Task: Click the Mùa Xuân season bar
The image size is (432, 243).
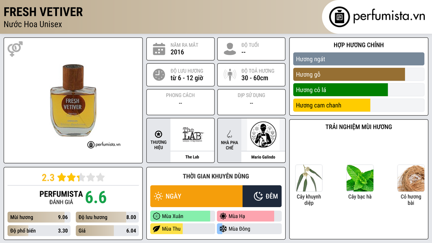Action: [182, 216]
